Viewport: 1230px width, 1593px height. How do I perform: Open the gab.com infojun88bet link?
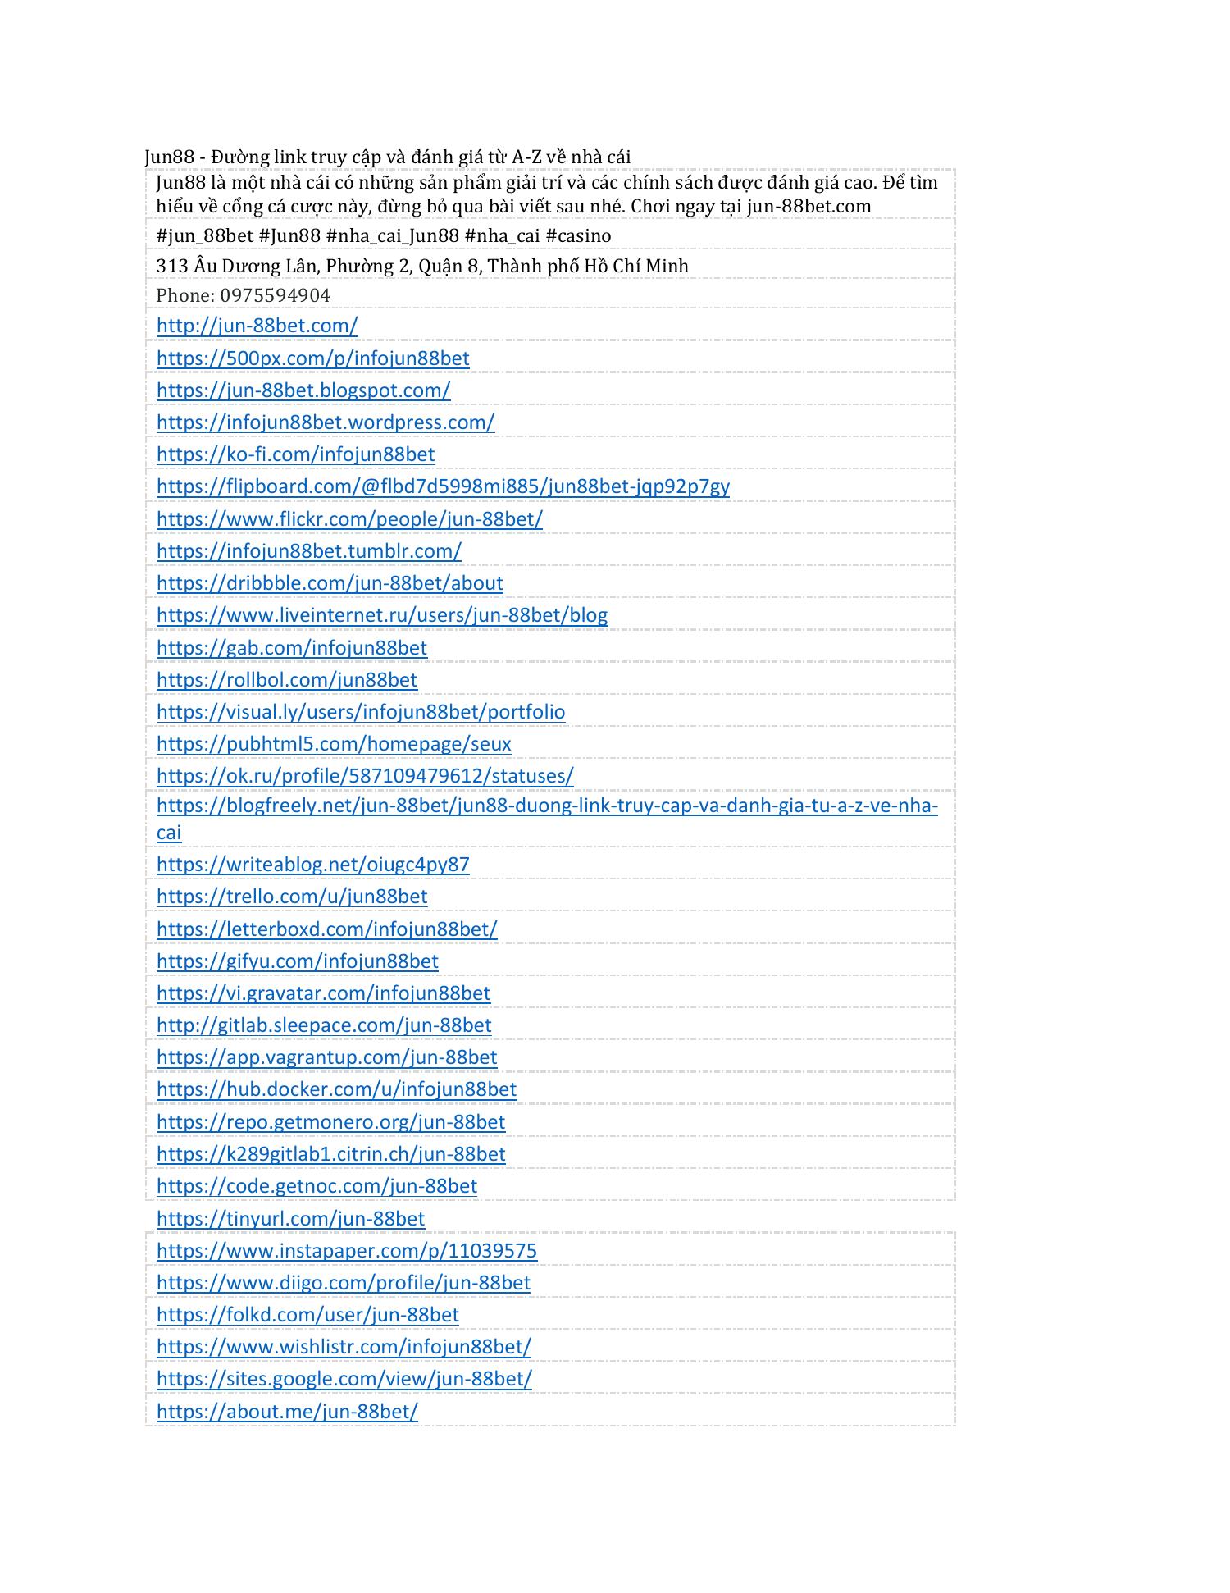[291, 648]
